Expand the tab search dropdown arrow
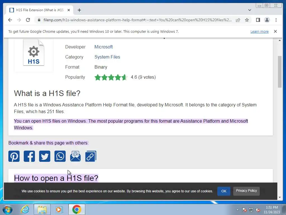This screenshot has width=286, height=215. [250, 10]
